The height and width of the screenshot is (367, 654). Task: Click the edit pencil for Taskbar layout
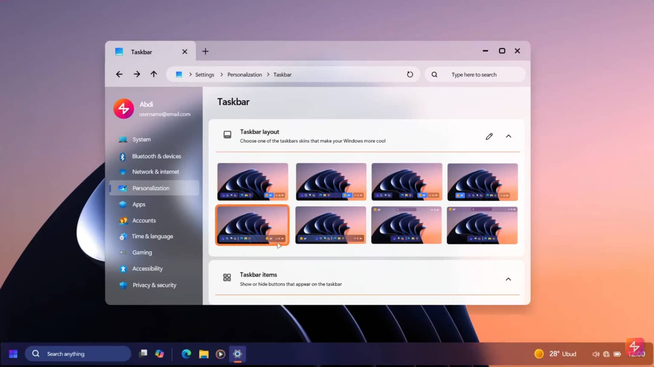coord(489,136)
